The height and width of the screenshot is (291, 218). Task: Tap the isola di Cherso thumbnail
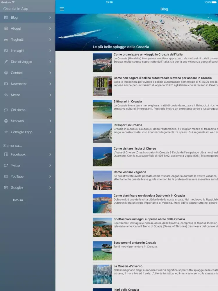pyautogui.click(x=102, y=157)
